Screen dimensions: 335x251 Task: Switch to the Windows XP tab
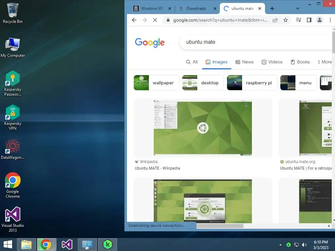152,8
